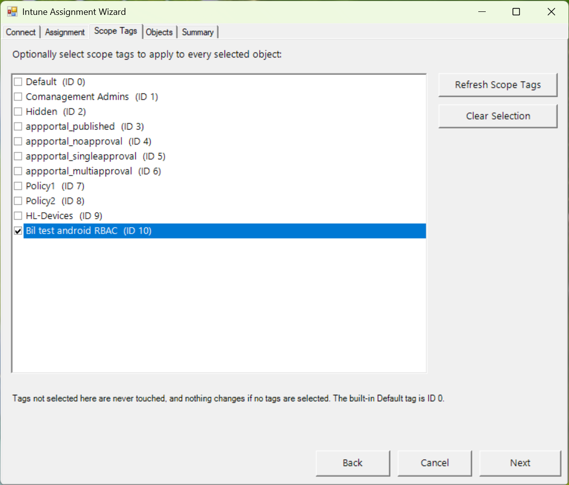Image resolution: width=569 pixels, height=485 pixels.
Task: Close the Intune Assignment Wizard window
Action: pos(551,11)
